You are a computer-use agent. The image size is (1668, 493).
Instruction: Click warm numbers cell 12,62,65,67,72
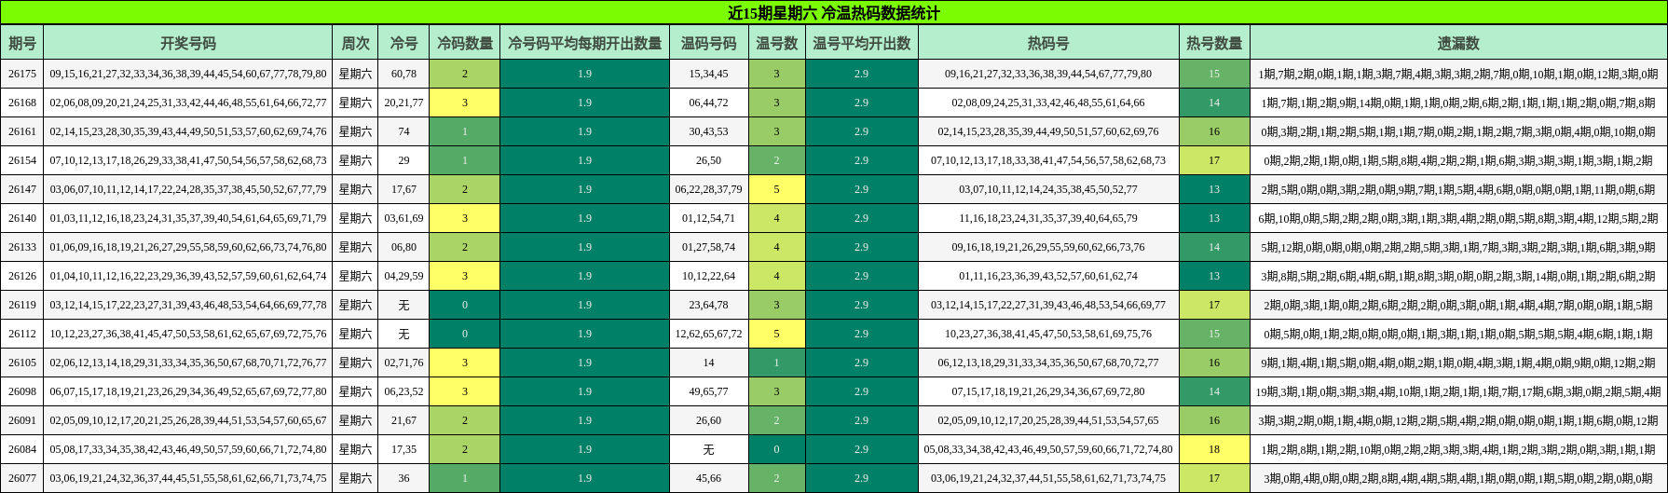(x=708, y=334)
